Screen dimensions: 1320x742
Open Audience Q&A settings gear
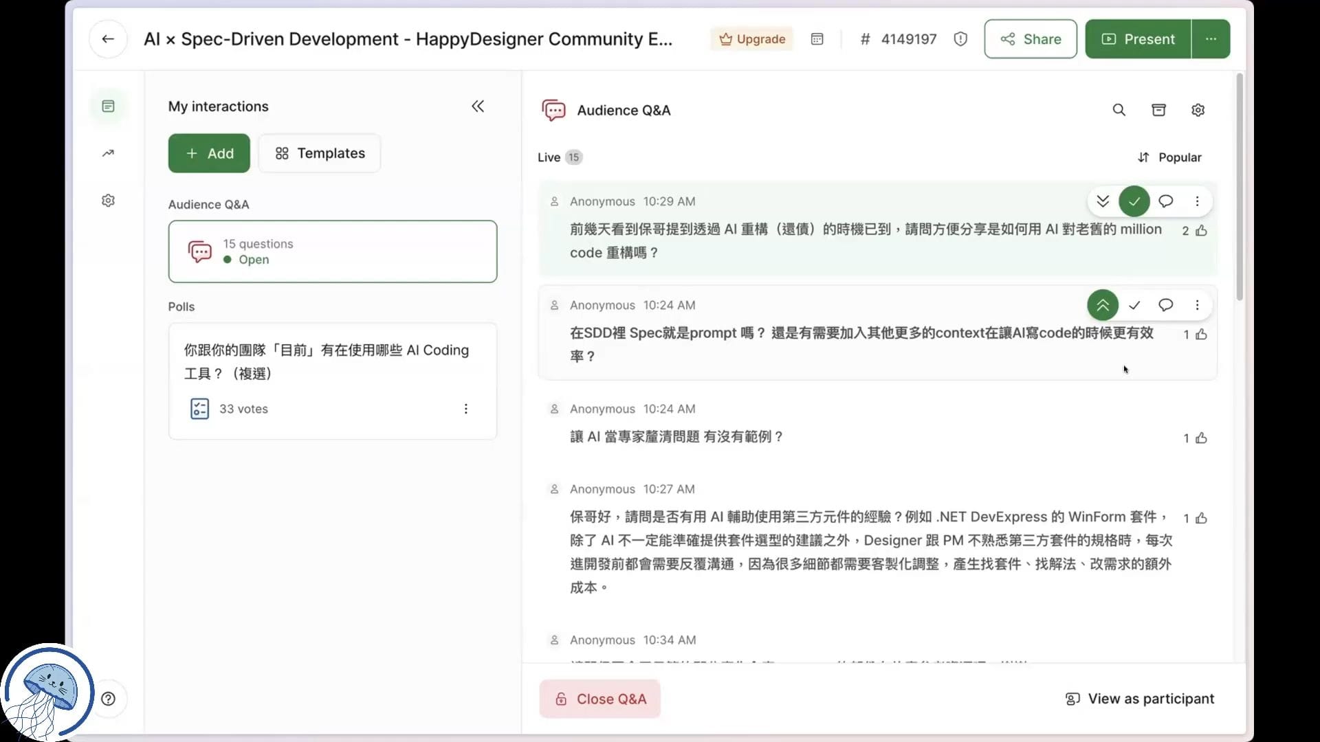click(1198, 110)
